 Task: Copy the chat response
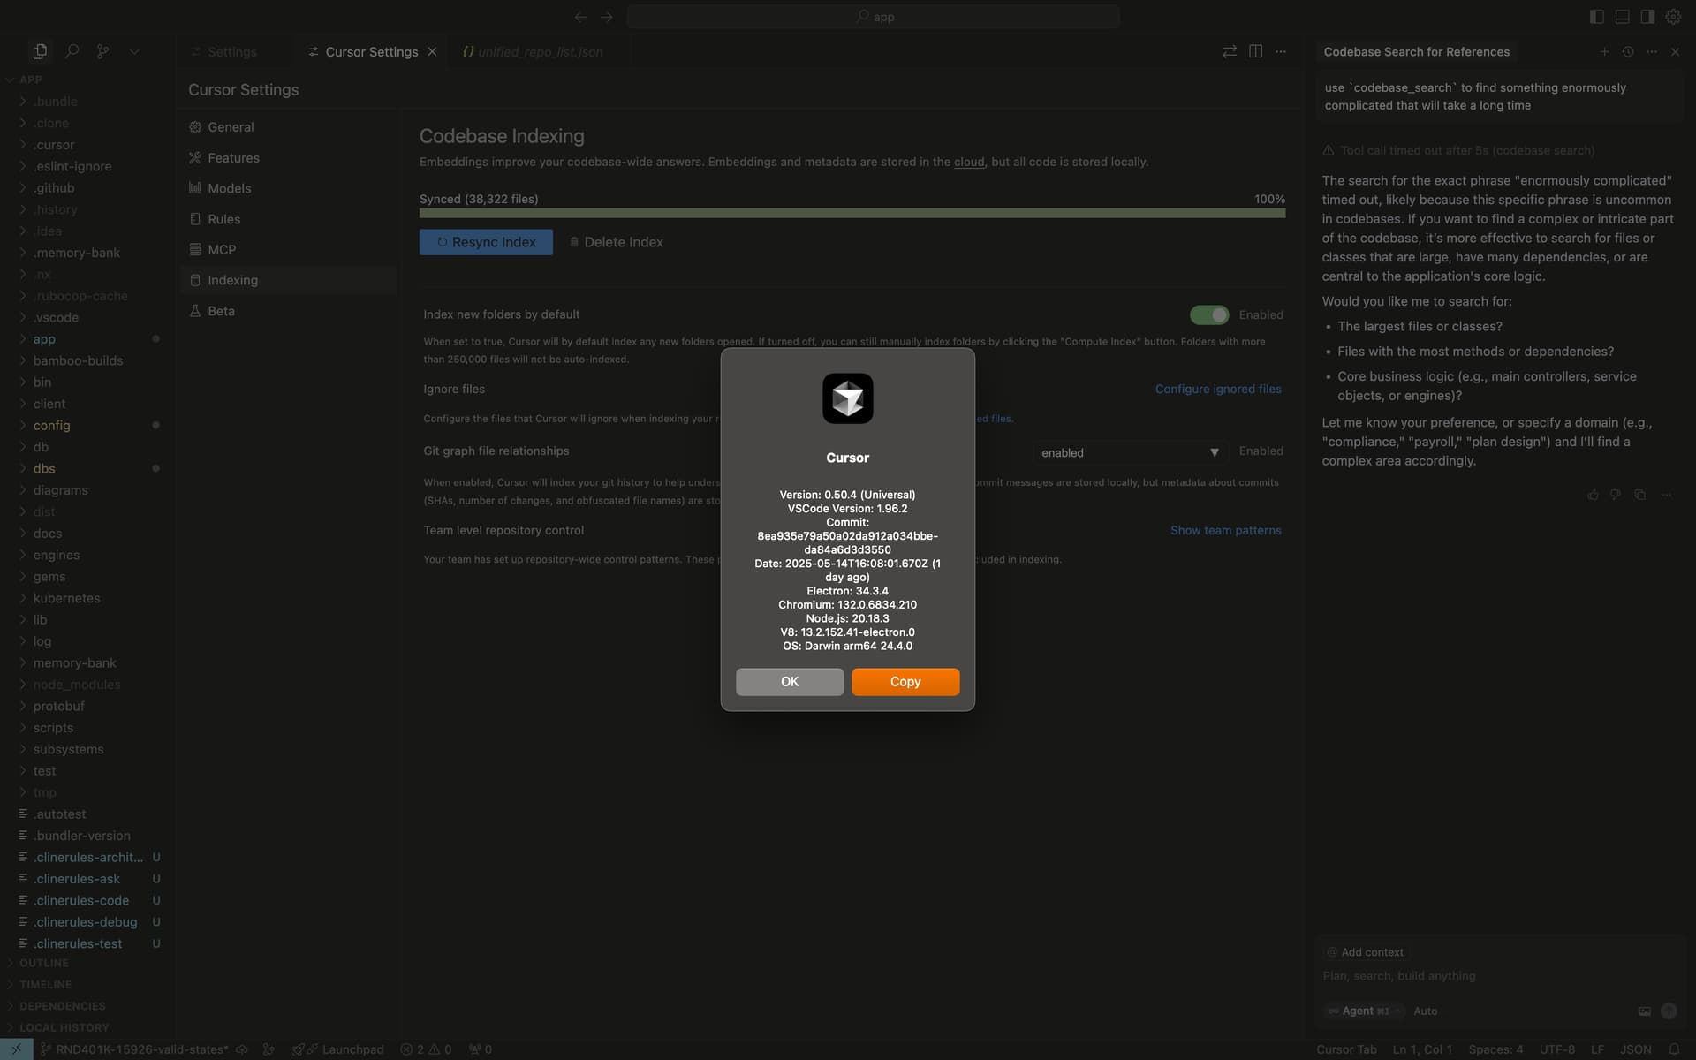pyautogui.click(x=1639, y=495)
